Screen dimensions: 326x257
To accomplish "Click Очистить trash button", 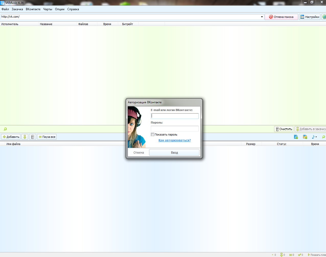I will click(x=284, y=129).
